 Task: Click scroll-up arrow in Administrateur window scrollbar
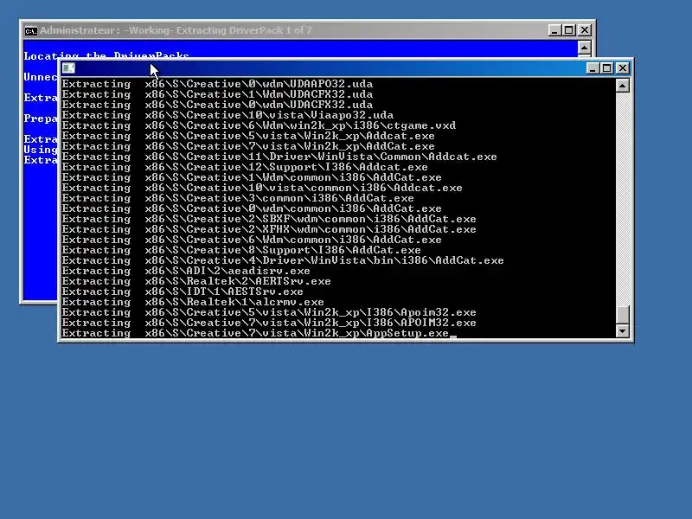tap(585, 48)
